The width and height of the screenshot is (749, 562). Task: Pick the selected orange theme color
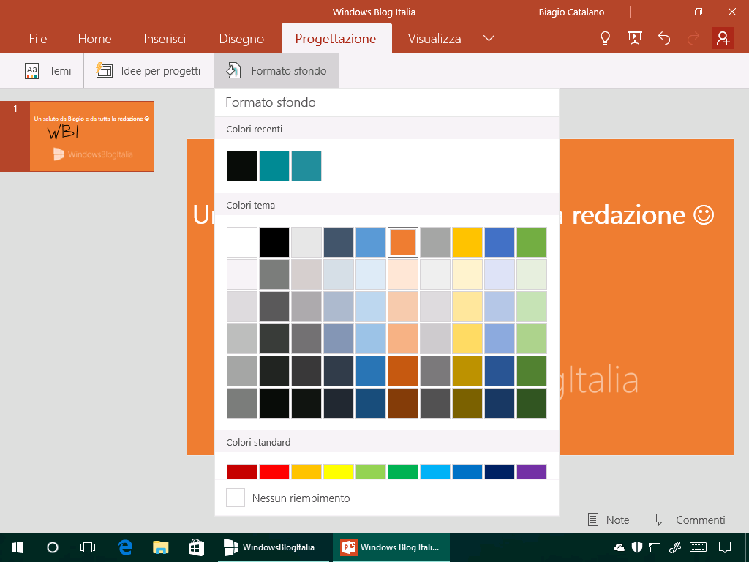point(403,241)
